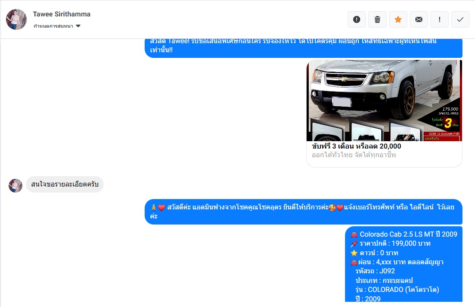Mark conversation done with checkmark icon
Viewport: 475px width, 307px height.
coord(460,19)
